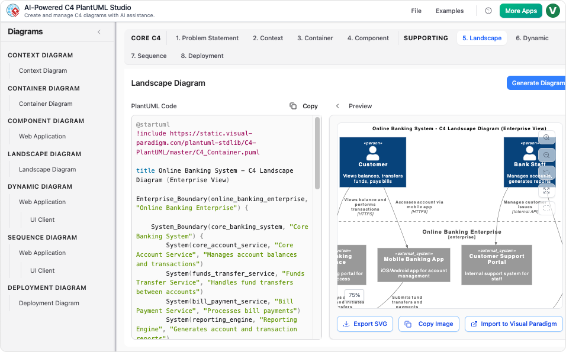The height and width of the screenshot is (352, 566).
Task: Open the V account avatar menu
Action: click(552, 11)
